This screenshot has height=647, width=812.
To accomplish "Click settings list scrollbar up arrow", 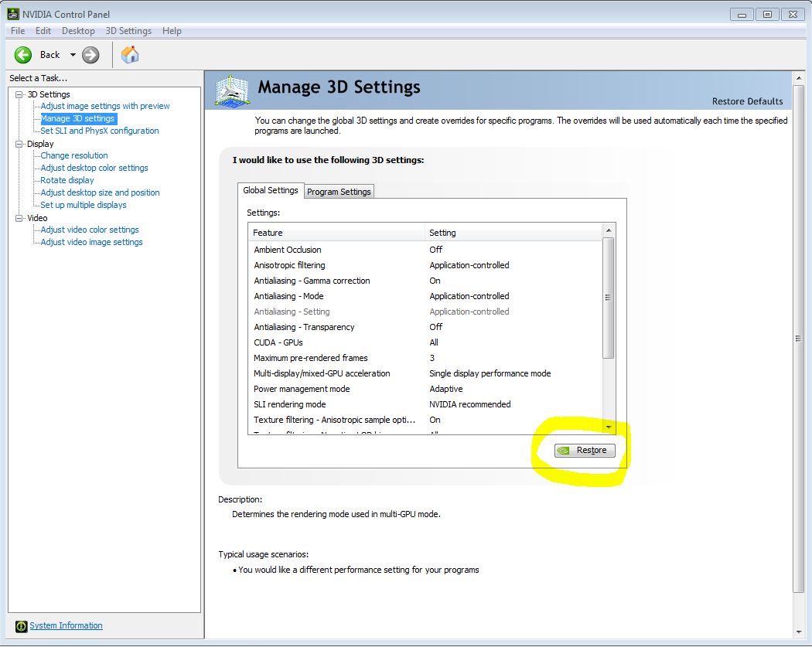I will coord(609,230).
